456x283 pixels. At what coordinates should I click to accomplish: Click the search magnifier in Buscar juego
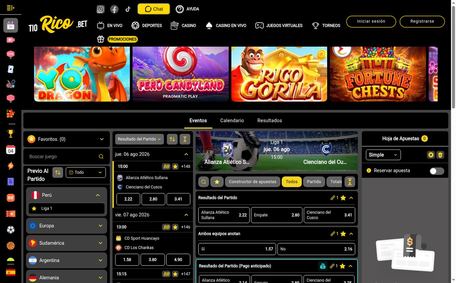tap(101, 156)
